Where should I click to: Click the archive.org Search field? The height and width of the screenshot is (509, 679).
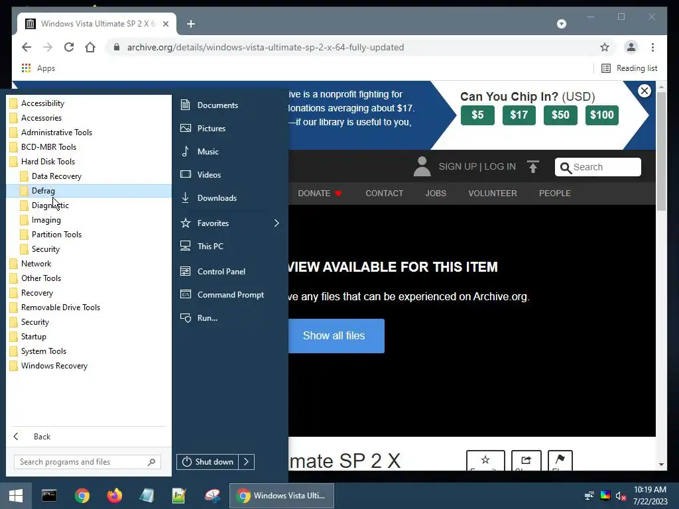pos(598,167)
